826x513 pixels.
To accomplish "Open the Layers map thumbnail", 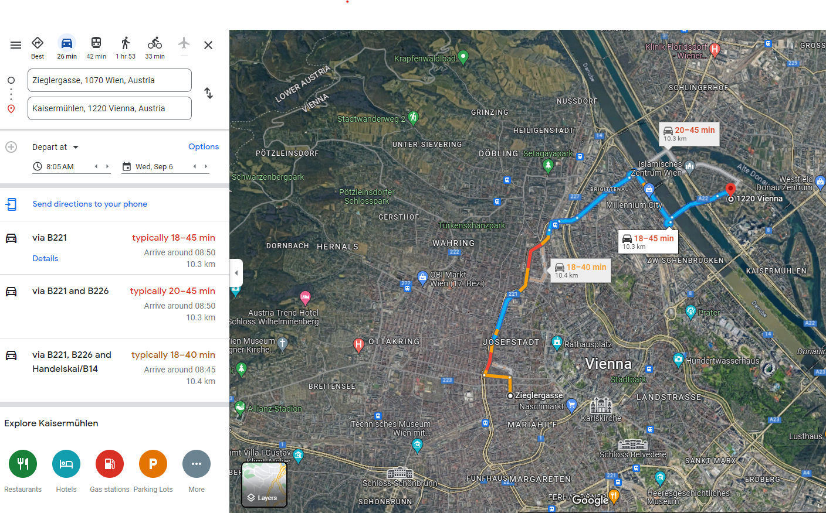I will pyautogui.click(x=265, y=484).
